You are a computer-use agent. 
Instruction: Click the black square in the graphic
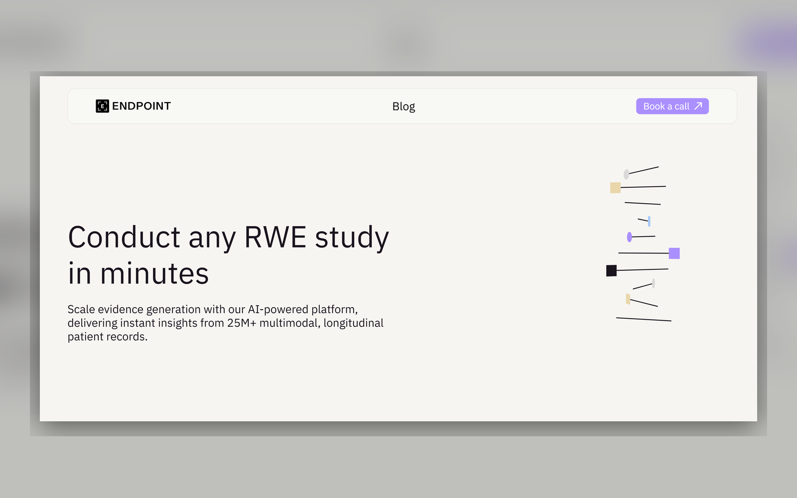click(x=611, y=270)
